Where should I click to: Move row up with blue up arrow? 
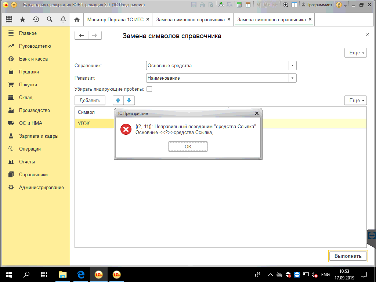coord(118,100)
